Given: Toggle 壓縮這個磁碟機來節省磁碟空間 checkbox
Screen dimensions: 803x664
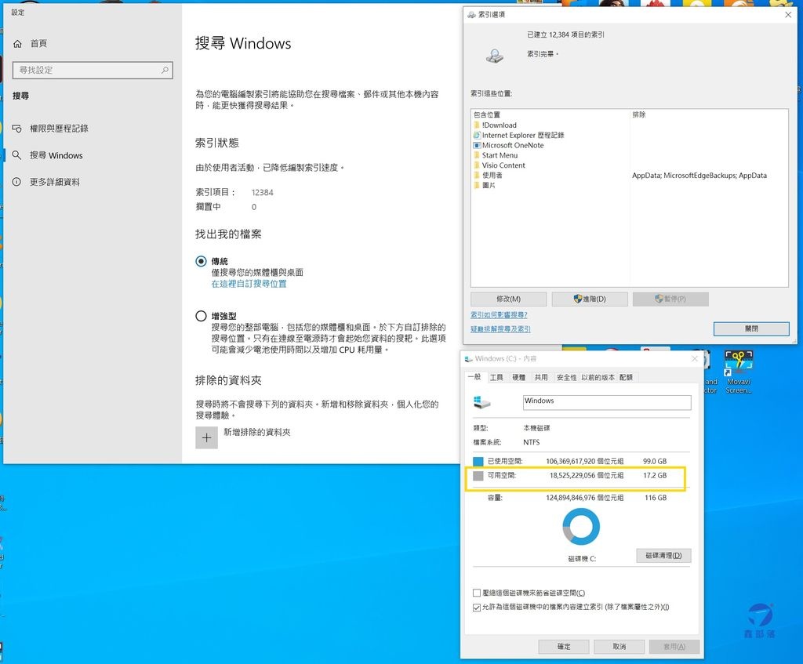Looking at the screenshot, I should click(477, 593).
